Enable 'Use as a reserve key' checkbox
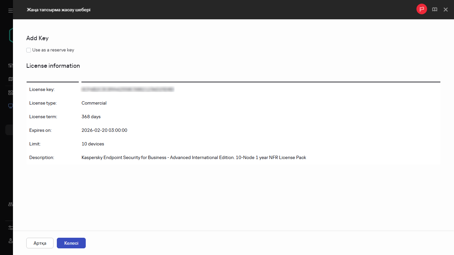The height and width of the screenshot is (255, 454). [x=29, y=50]
